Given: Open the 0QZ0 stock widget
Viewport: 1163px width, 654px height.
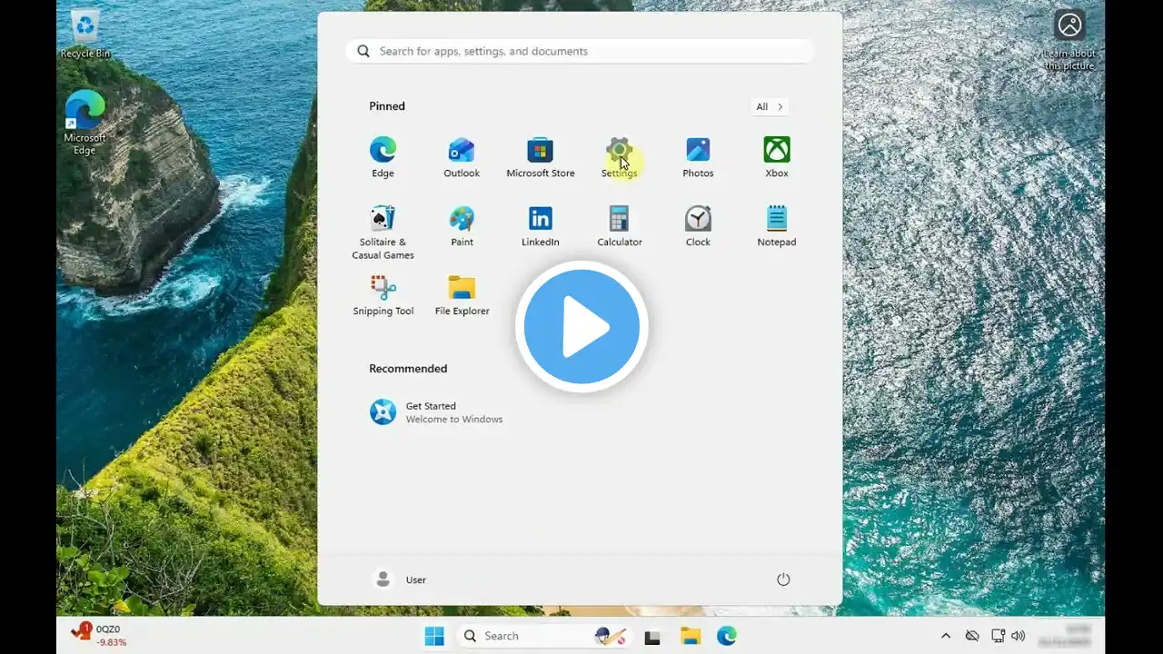Looking at the screenshot, I should 98,635.
